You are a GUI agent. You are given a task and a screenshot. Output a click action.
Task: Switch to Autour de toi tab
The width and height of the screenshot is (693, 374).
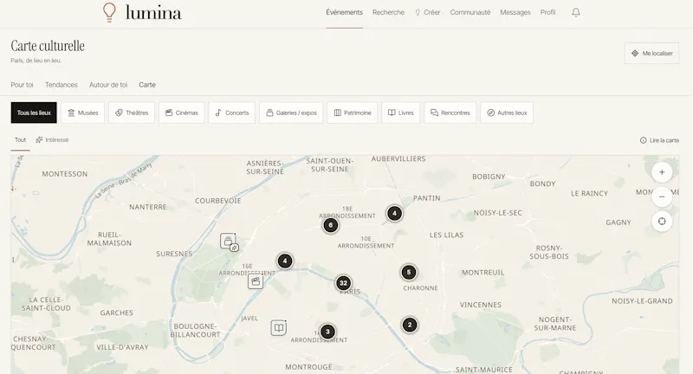108,85
